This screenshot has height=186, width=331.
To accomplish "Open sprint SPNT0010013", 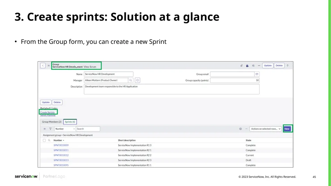I will [x=61, y=160].
